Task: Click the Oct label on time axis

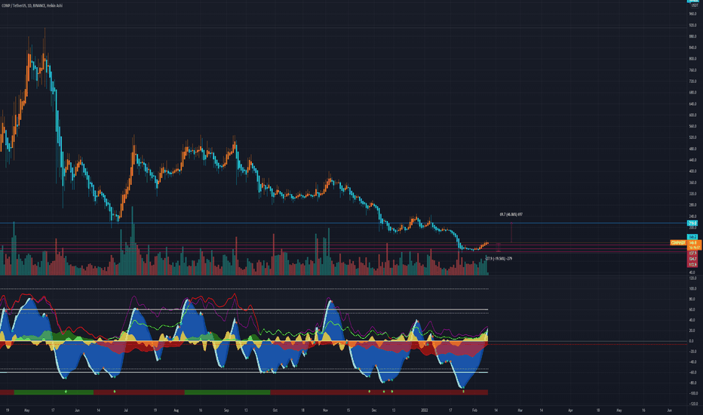Action: point(275,410)
